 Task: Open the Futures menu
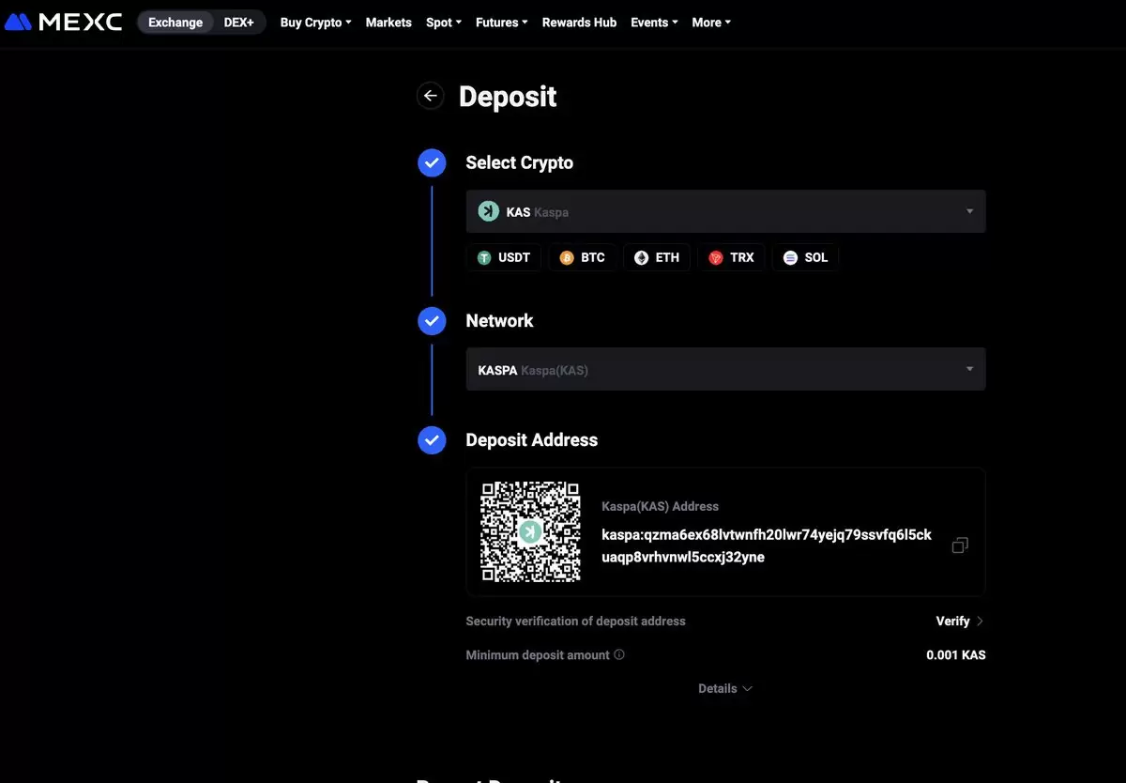[502, 23]
